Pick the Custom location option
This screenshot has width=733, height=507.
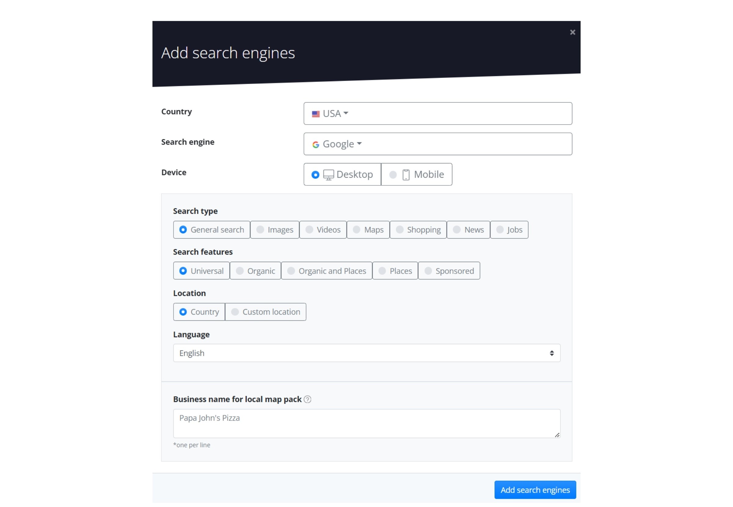[265, 312]
